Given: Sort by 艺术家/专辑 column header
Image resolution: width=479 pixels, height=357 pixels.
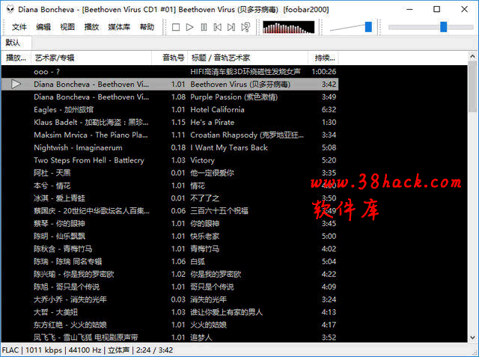Looking at the screenshot, I should click(91, 58).
